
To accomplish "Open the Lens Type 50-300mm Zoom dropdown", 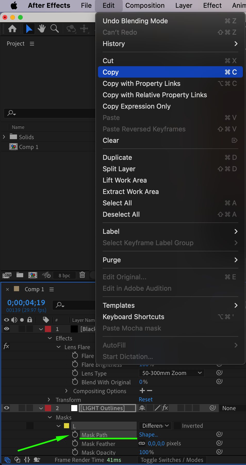I will pos(171,373).
